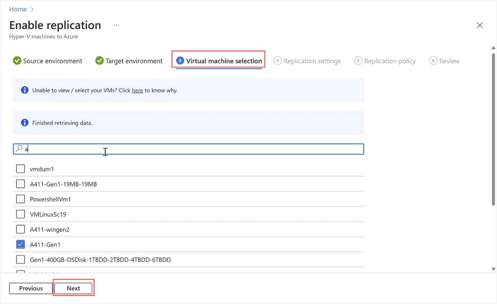The height and width of the screenshot is (304, 497).
Task: Check the PowershellVm1 checkbox
Action: [20, 199]
